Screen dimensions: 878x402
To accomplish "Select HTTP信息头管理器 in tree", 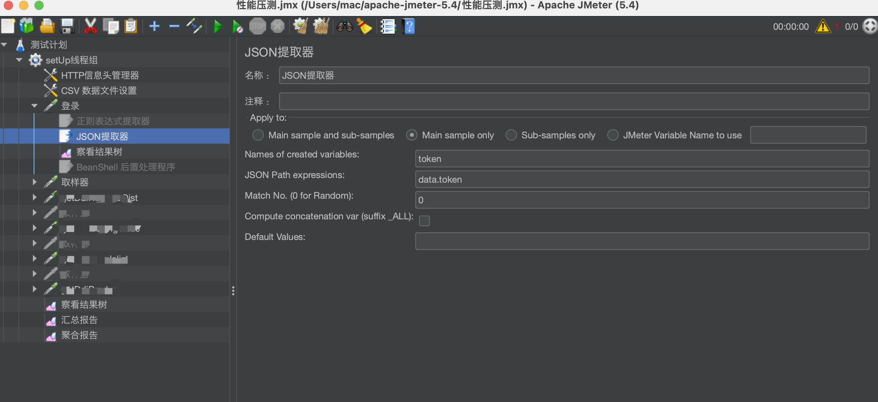I will point(100,75).
